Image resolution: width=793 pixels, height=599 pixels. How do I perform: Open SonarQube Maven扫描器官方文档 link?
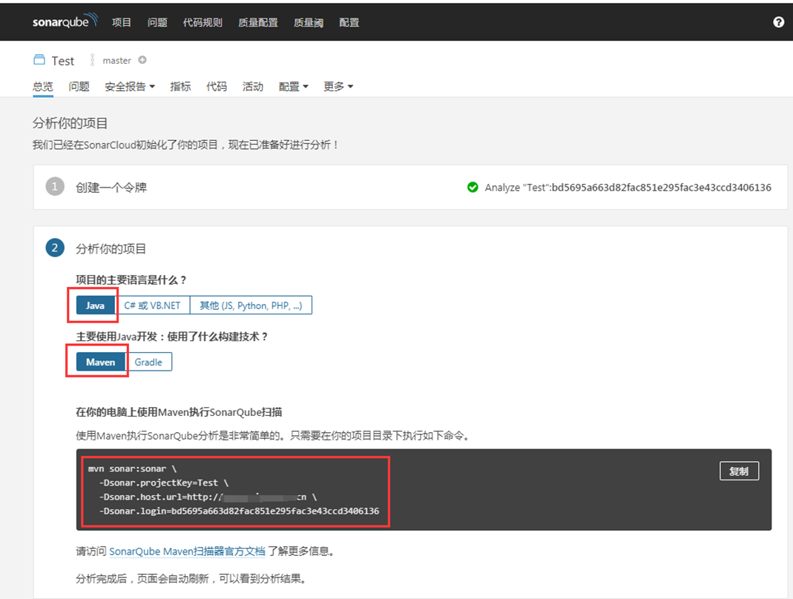187,551
